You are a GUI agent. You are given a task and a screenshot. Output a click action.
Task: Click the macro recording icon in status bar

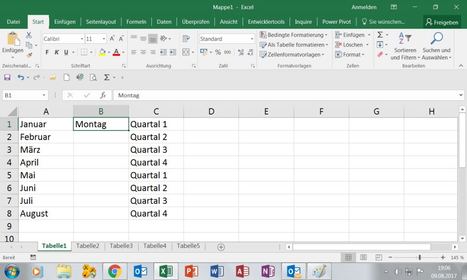[x=33, y=257]
